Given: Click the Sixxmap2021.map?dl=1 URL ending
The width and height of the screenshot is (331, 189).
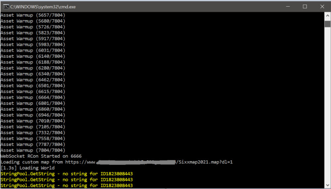Looking at the screenshot, I should coord(206,162).
